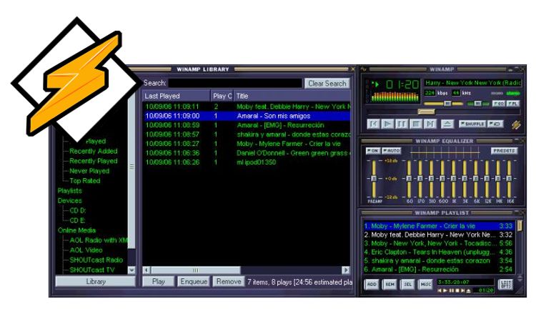This screenshot has height=324, width=536.
Task: Open Playlists node in library tree
Action: pos(70,190)
